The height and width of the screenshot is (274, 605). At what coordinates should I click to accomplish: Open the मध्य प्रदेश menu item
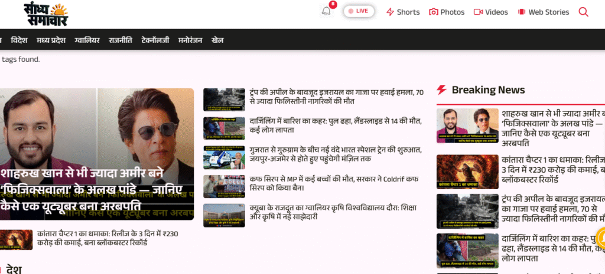(x=51, y=40)
